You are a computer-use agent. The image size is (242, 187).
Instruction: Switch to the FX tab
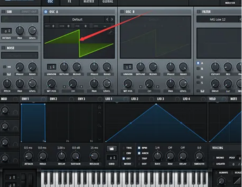point(69,2)
